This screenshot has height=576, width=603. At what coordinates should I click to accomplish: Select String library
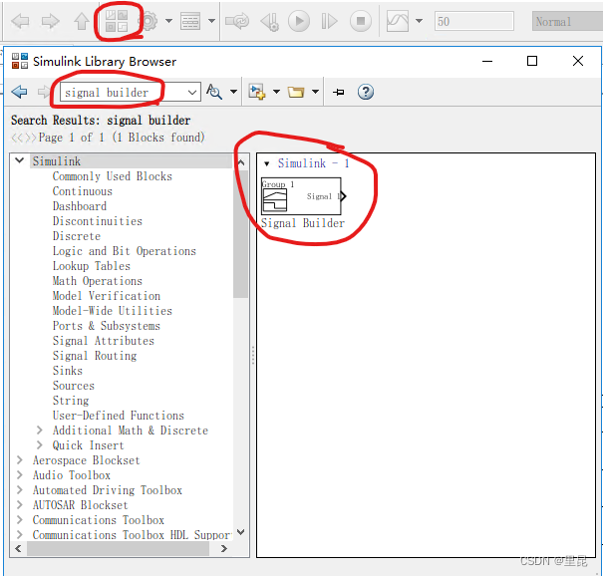pos(71,401)
